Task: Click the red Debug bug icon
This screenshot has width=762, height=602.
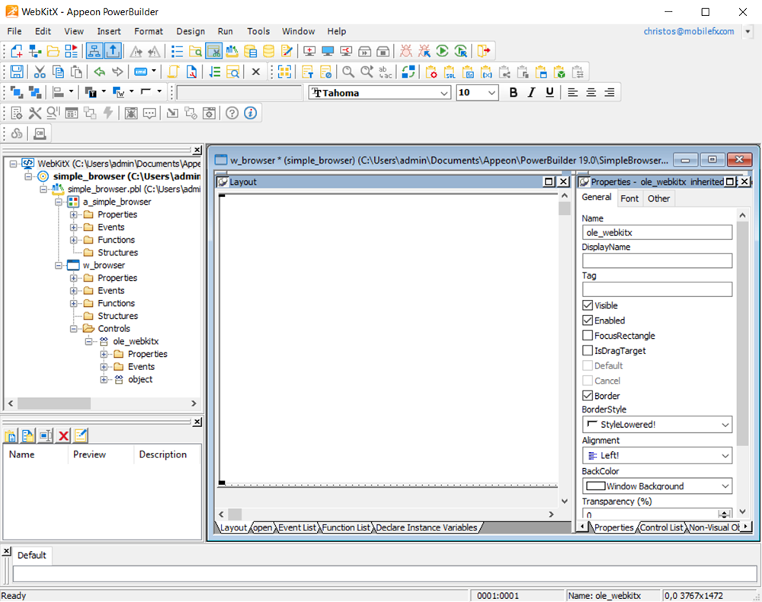Action: click(x=406, y=51)
